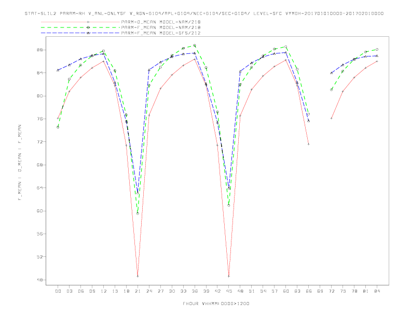The image size is (411, 317).
Task: Click the blue dashed line sample in the legend
Action: click(x=80, y=33)
